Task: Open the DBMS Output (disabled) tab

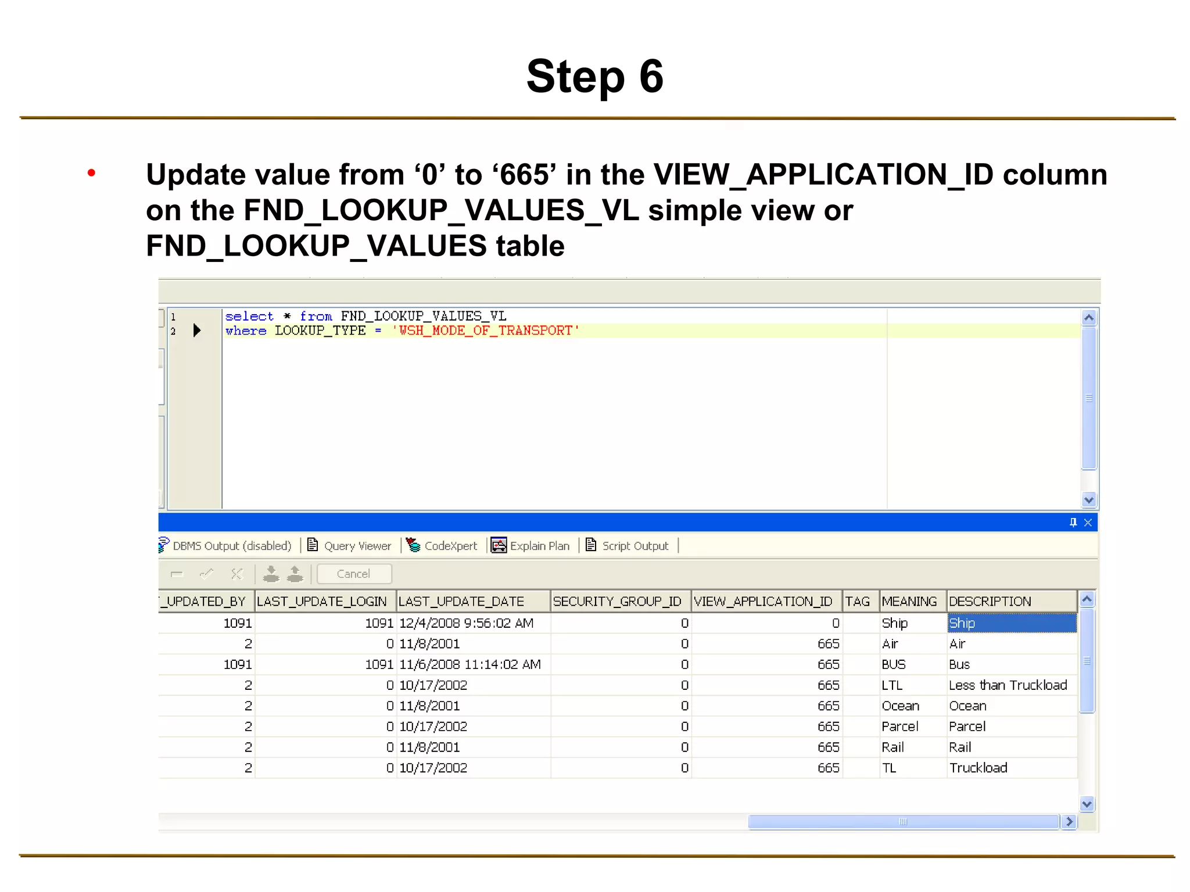Action: click(x=225, y=546)
